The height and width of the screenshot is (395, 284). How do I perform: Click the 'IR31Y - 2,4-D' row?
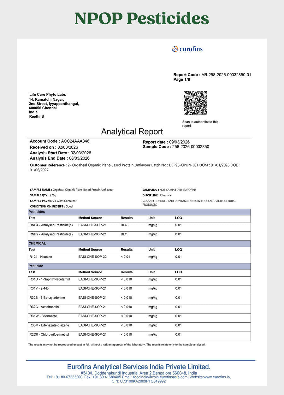coord(139,290)
